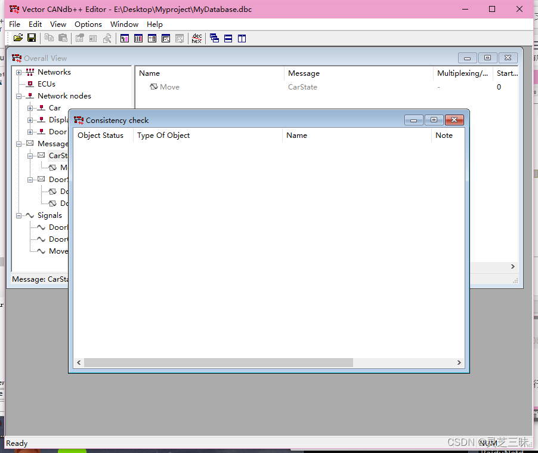Expand the Display network node
The height and width of the screenshot is (453, 538).
point(30,121)
